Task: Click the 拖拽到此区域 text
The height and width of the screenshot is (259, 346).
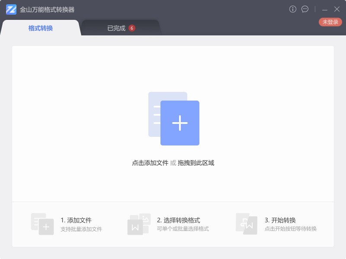Action: pos(196,163)
